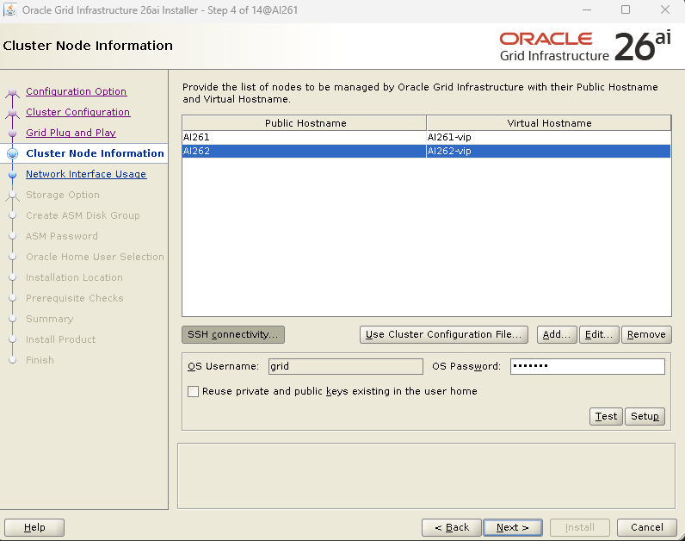Click the Cluster Configuration step bullet icon
The height and width of the screenshot is (541, 685).
(x=12, y=113)
